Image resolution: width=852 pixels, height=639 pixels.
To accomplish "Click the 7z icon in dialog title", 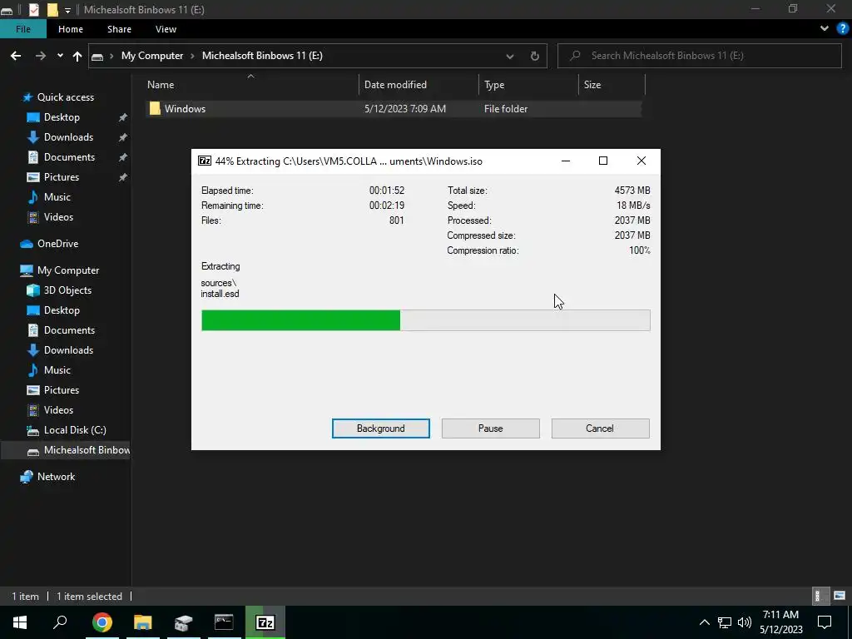I will point(205,161).
